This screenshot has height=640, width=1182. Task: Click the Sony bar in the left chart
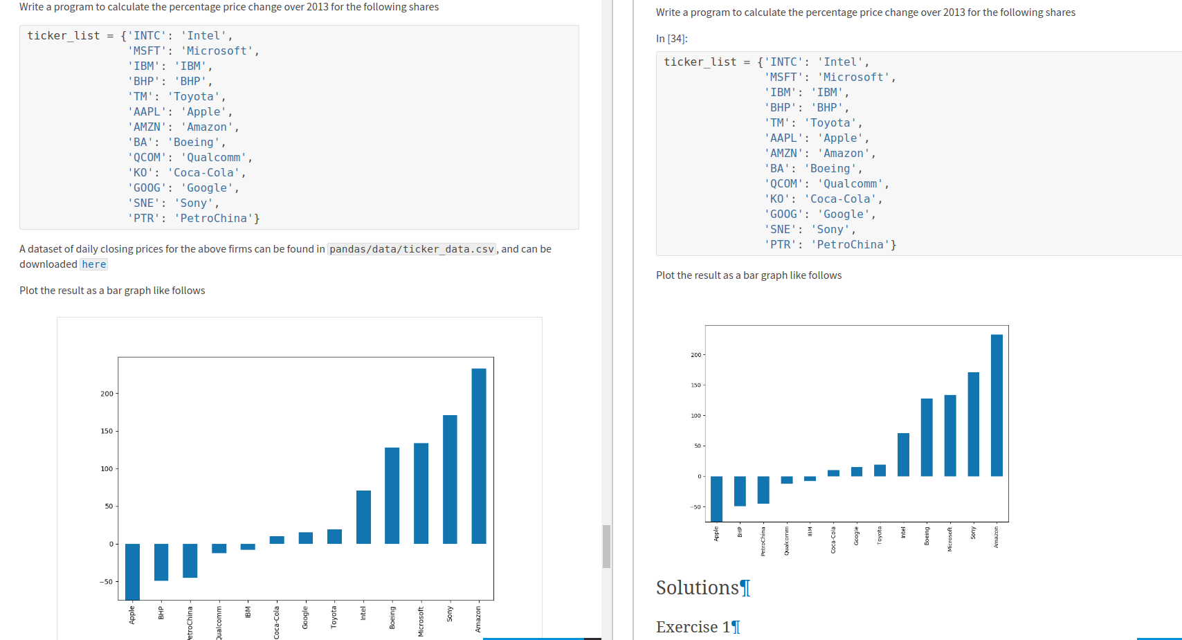click(x=449, y=477)
